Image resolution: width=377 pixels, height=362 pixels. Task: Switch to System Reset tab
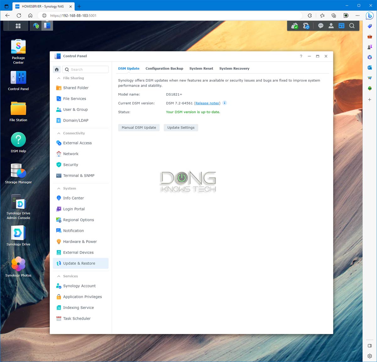[x=201, y=68]
